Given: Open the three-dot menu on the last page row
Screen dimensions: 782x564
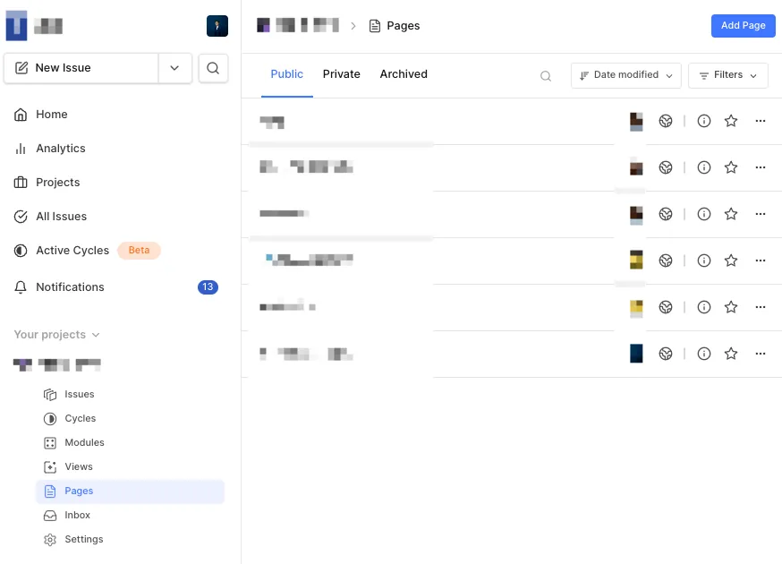Looking at the screenshot, I should tap(761, 354).
